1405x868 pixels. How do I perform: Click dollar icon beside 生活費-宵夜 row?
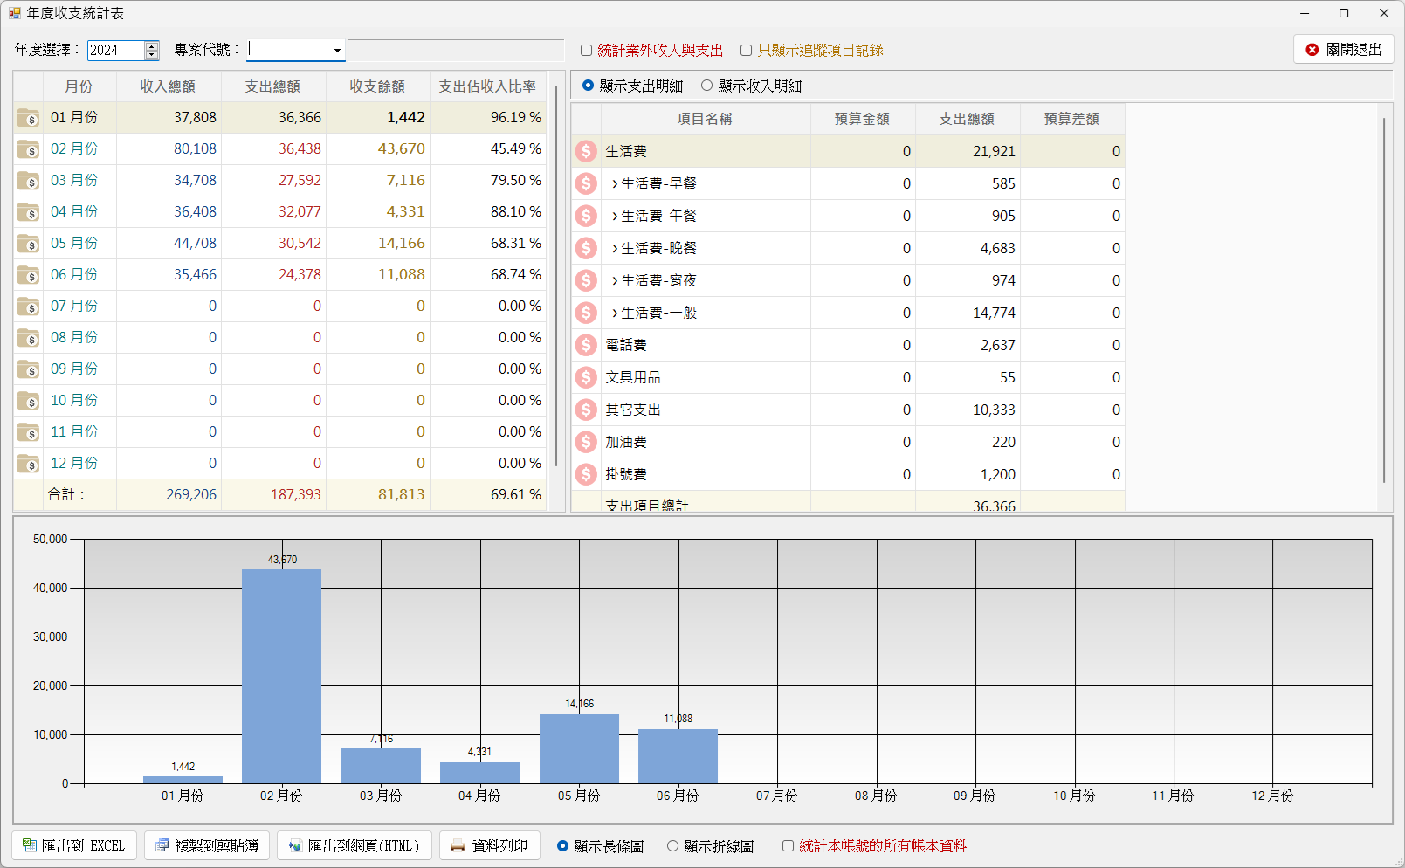click(586, 280)
